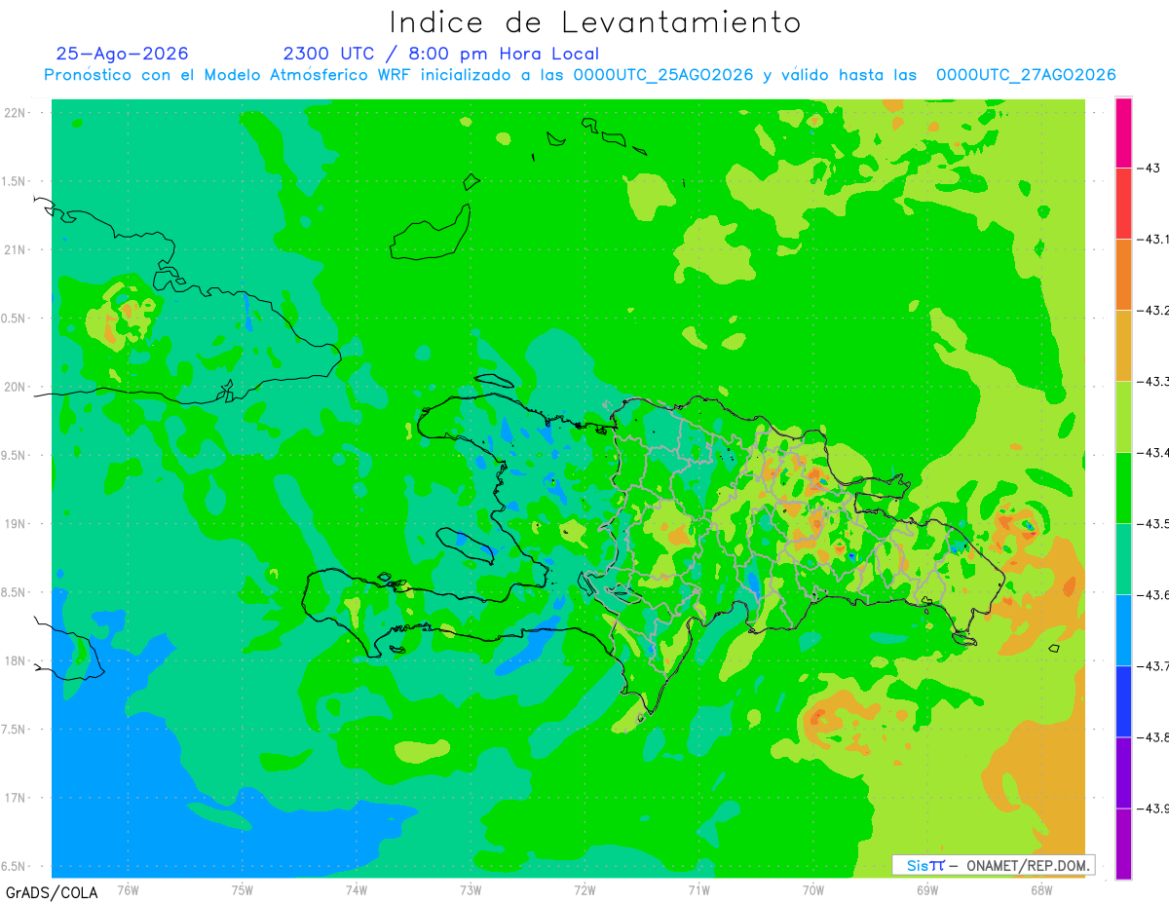Click the '0000UTC_27AGO2026' valid-until time text
This screenshot has width=1169, height=903.
point(1026,75)
